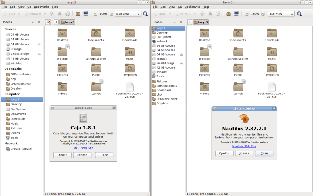Open Computer icon in Nautilus toolbar

(x=237, y=14)
